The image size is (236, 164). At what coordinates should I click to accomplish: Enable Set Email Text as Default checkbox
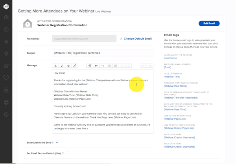[68, 153]
